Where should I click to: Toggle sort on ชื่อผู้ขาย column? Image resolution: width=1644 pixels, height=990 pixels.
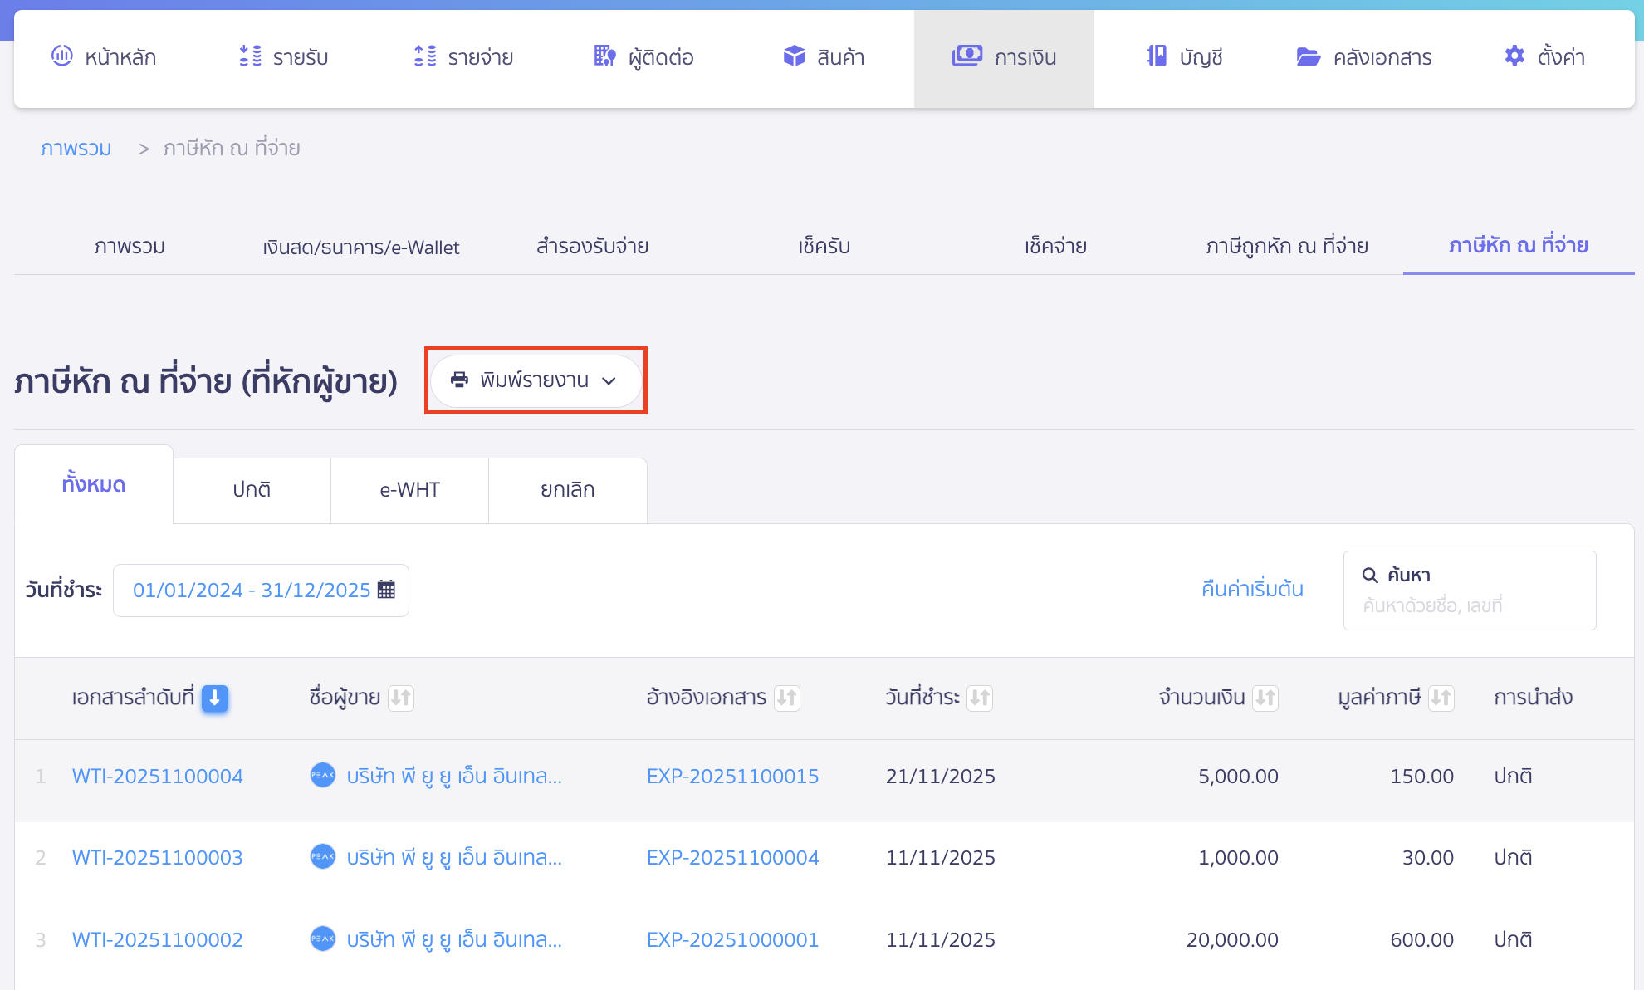401,698
